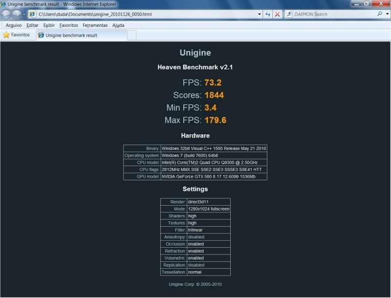Click the blank new tab button

(x=131, y=35)
